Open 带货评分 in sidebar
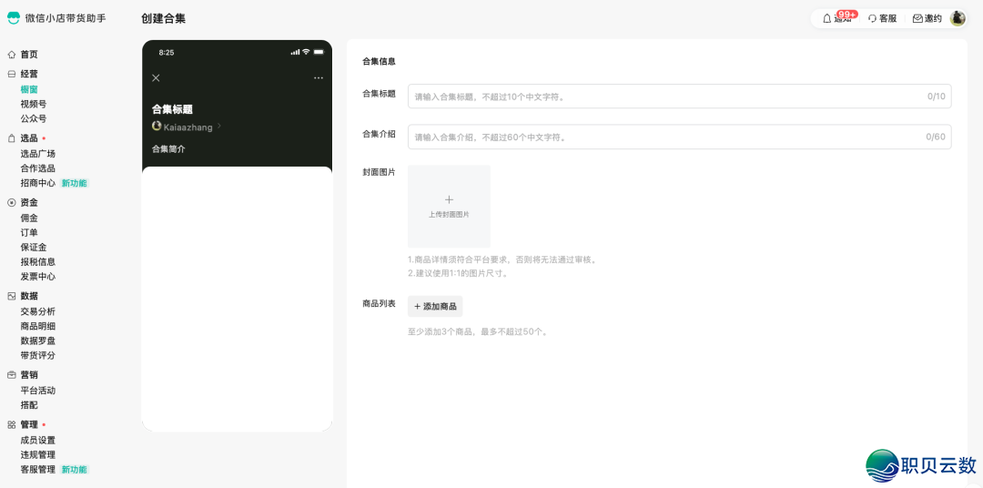This screenshot has height=488, width=983. point(37,356)
